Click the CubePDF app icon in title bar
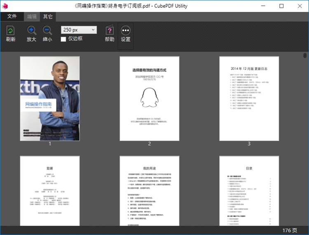This screenshot has width=309, height=235. click(5, 6)
